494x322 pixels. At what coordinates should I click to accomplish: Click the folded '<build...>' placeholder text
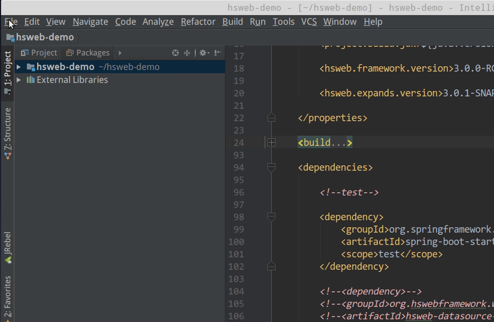[x=325, y=143]
